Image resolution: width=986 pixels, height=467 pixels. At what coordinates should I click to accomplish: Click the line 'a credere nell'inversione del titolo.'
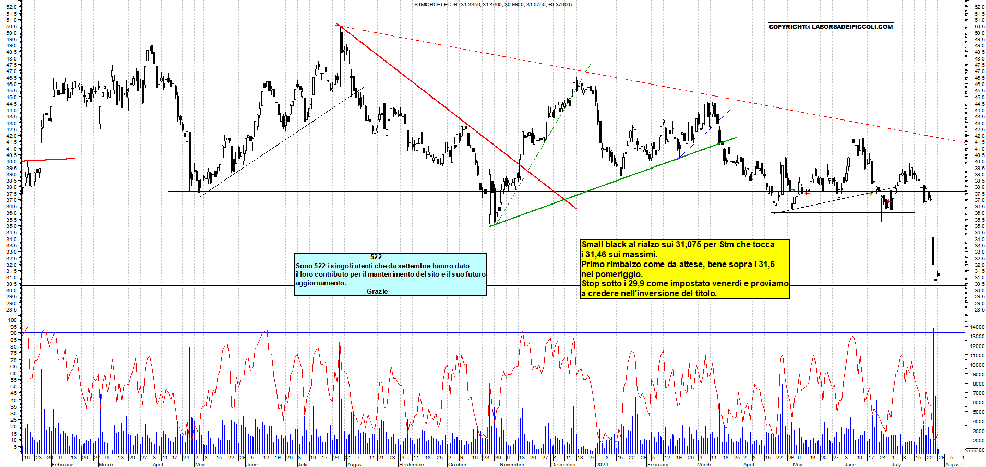point(650,293)
